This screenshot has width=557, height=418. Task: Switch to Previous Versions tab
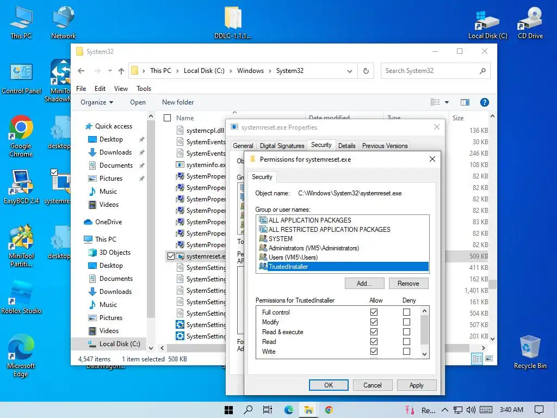pos(385,146)
